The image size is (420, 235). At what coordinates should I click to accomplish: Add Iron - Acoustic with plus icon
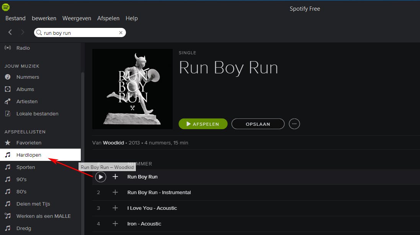(x=115, y=224)
